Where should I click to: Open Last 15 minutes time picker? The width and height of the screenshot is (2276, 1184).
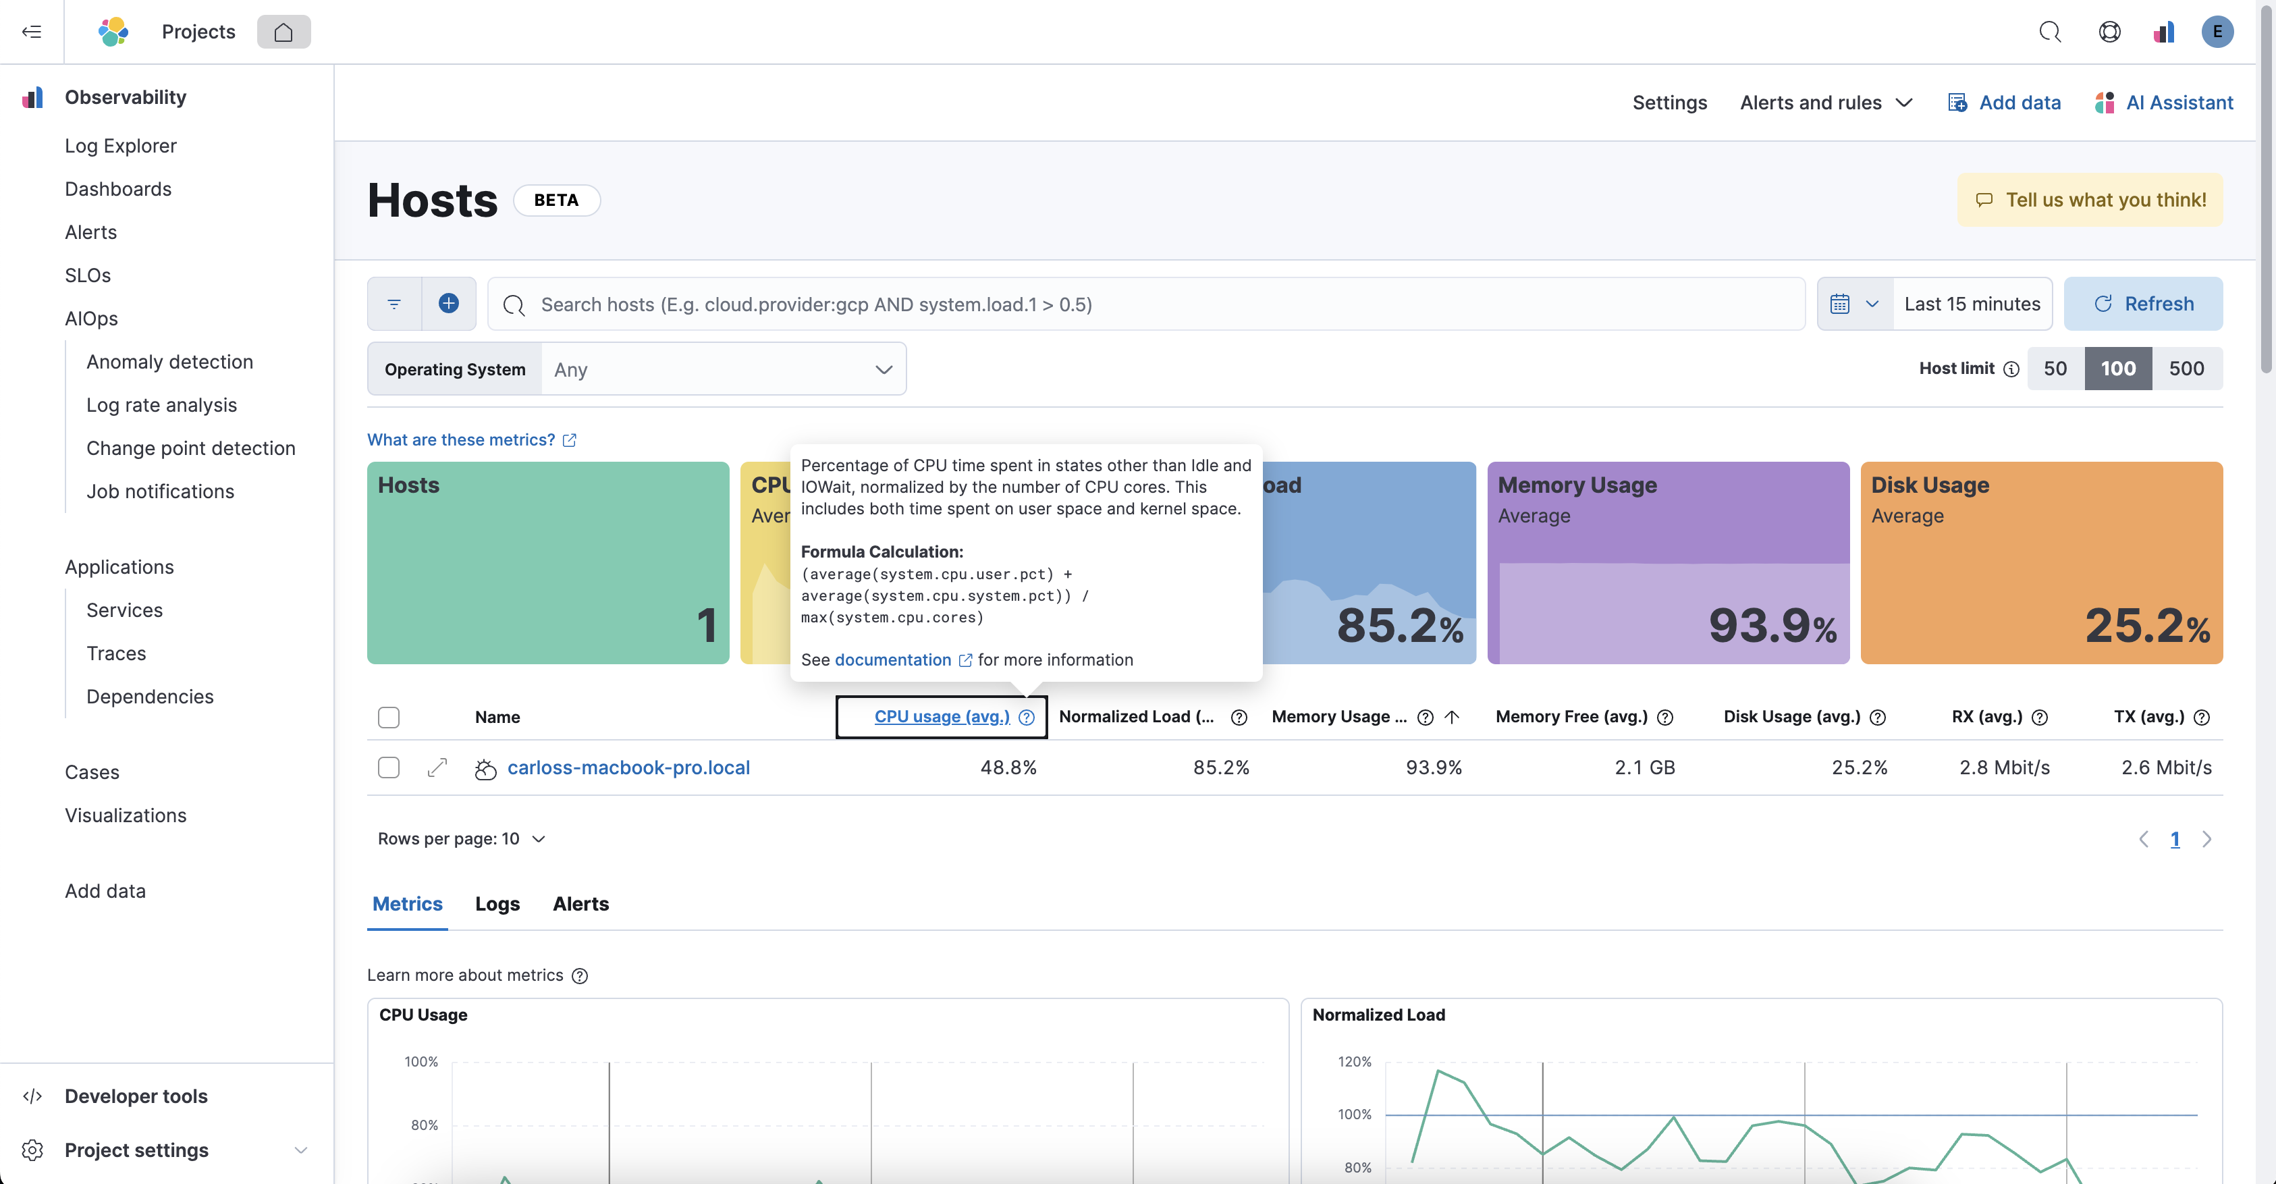(1972, 304)
